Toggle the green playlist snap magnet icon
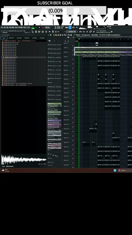This screenshot has width=132, height=235. click(51, 35)
